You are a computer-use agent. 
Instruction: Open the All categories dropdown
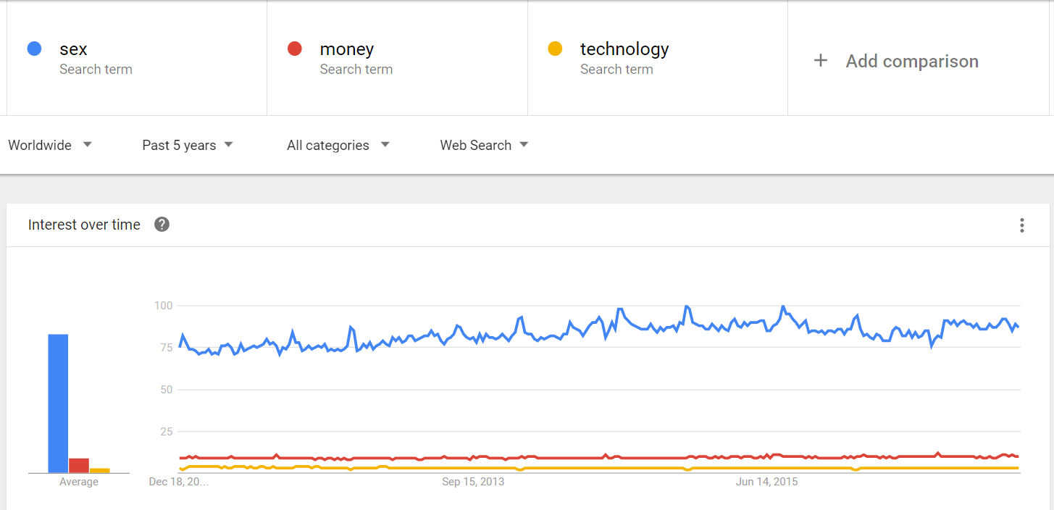click(x=338, y=145)
